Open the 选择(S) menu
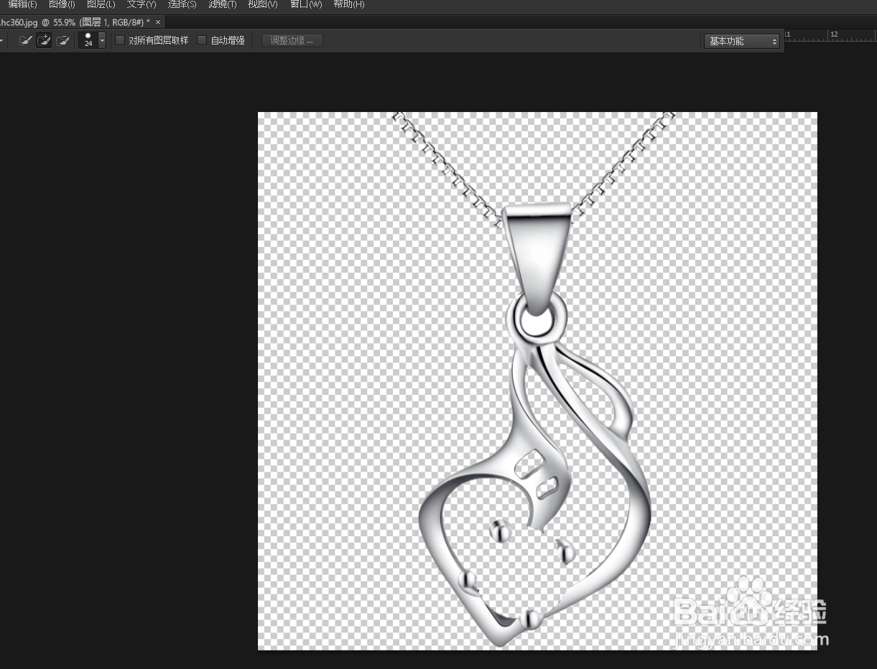This screenshot has width=877, height=669. [182, 4]
